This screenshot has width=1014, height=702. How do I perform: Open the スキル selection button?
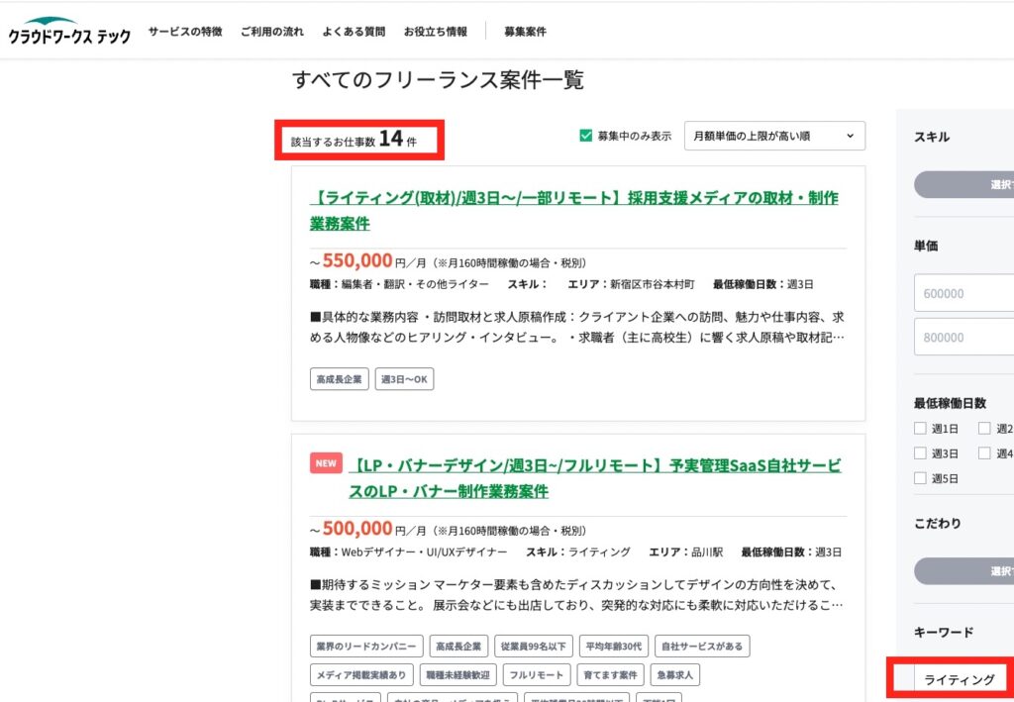965,184
